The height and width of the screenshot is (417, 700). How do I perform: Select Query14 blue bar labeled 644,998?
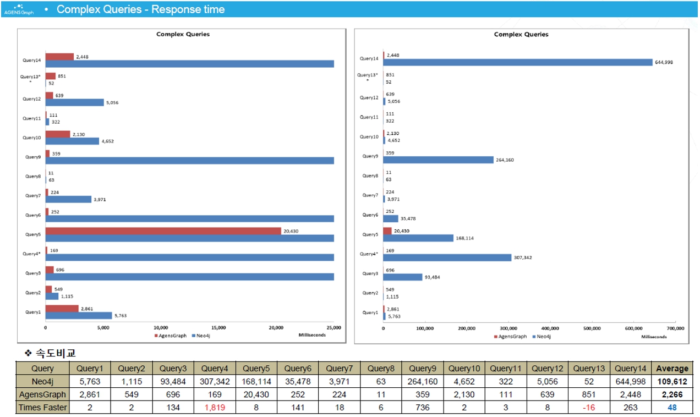pyautogui.click(x=518, y=62)
